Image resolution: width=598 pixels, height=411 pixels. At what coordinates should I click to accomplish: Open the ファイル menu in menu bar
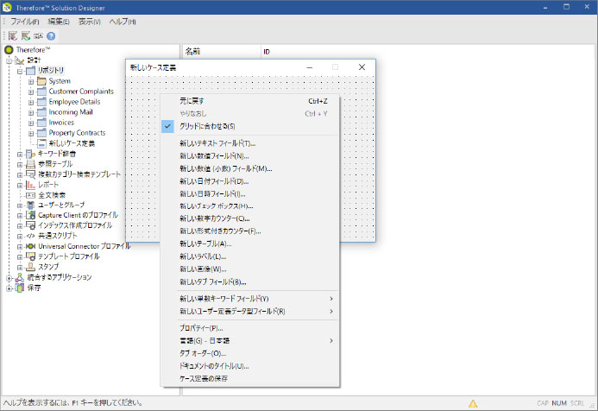[x=24, y=21]
